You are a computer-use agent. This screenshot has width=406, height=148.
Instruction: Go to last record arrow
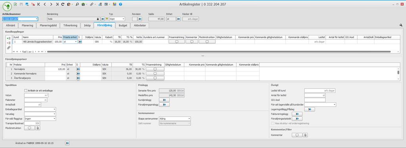[x=57, y=4]
